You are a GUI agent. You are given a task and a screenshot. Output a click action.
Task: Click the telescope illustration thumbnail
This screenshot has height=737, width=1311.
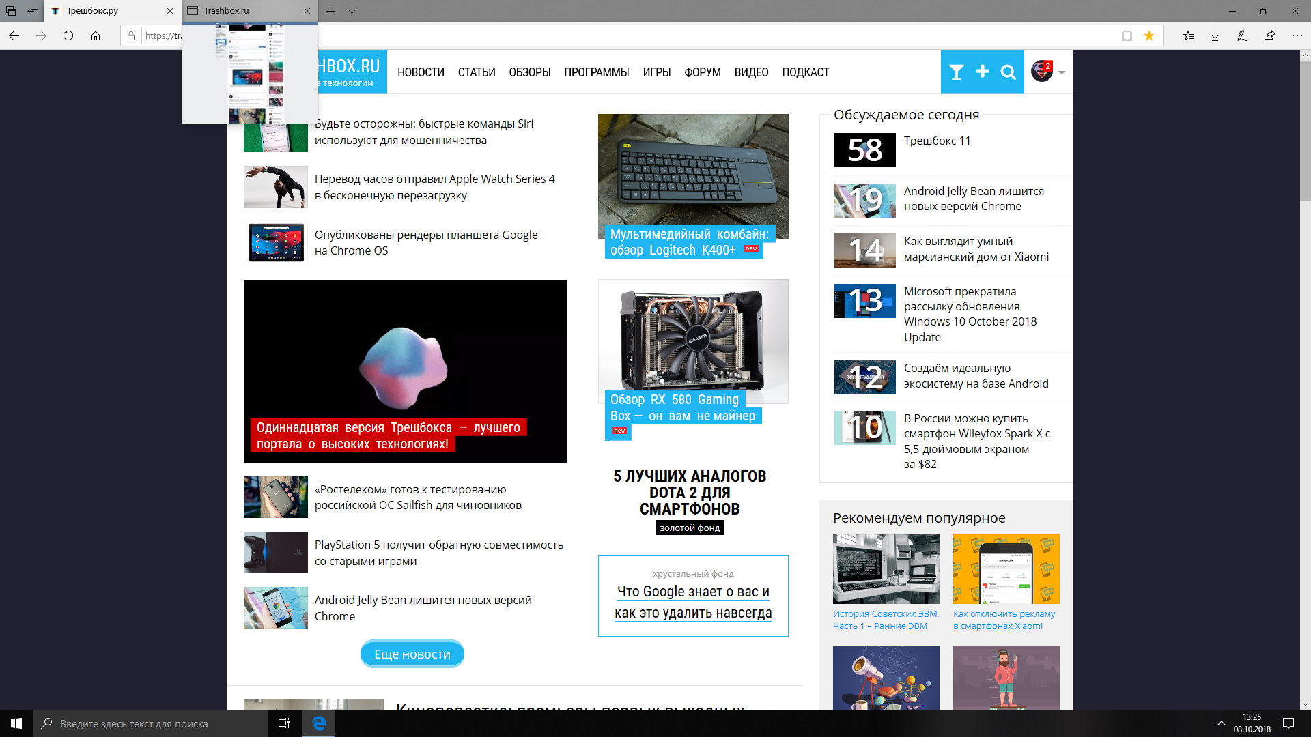886,678
